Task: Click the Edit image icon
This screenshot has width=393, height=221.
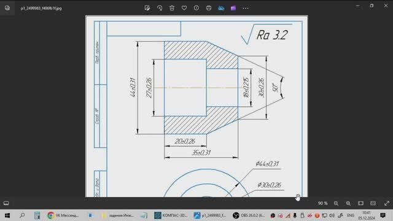Action: [x=147, y=8]
